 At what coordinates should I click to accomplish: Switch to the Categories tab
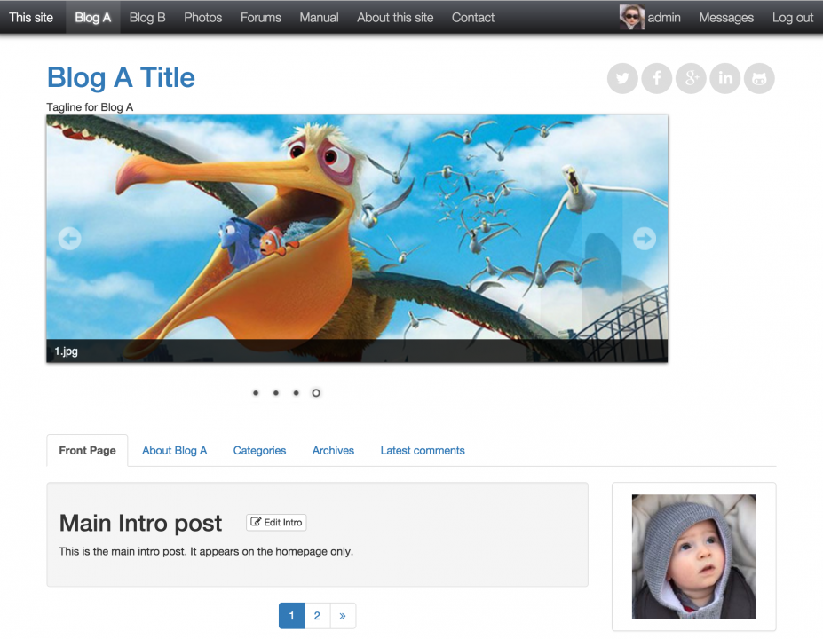pos(259,451)
